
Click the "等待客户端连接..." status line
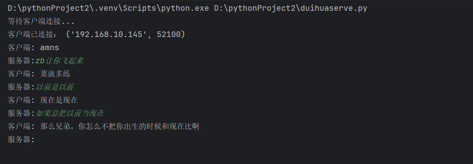tap(41, 22)
